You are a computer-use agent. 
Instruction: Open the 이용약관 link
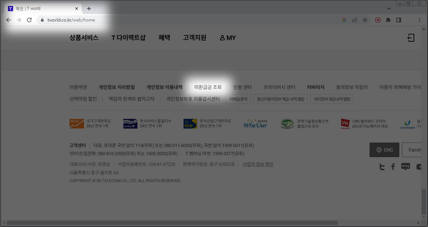point(78,87)
